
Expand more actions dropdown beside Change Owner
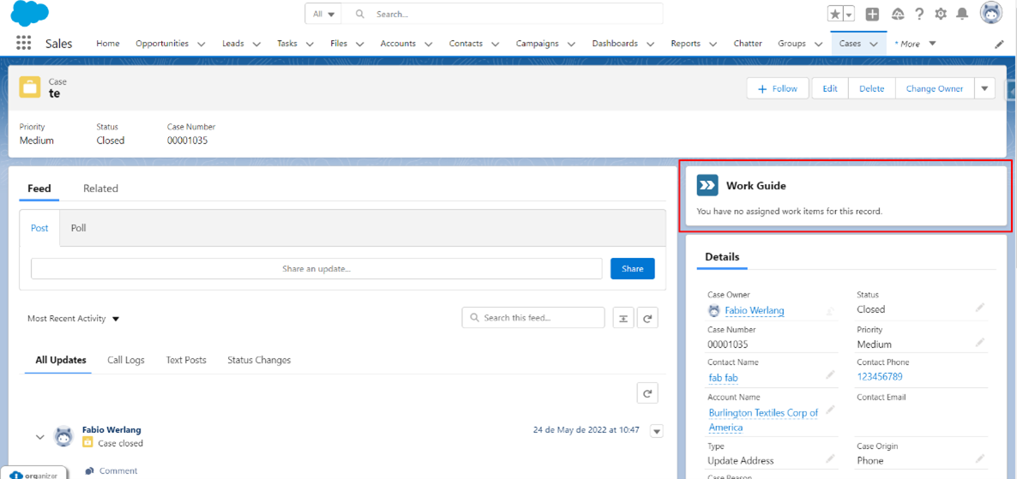(984, 88)
